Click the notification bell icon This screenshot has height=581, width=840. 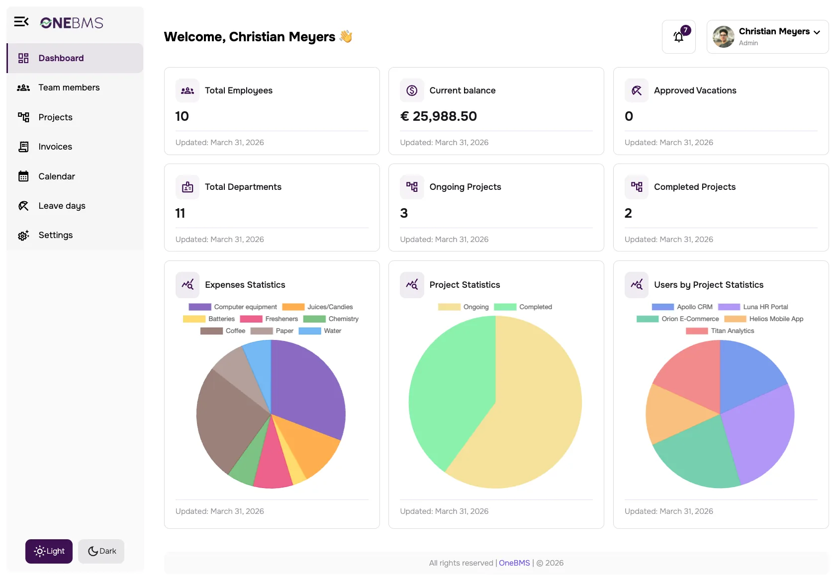point(678,37)
